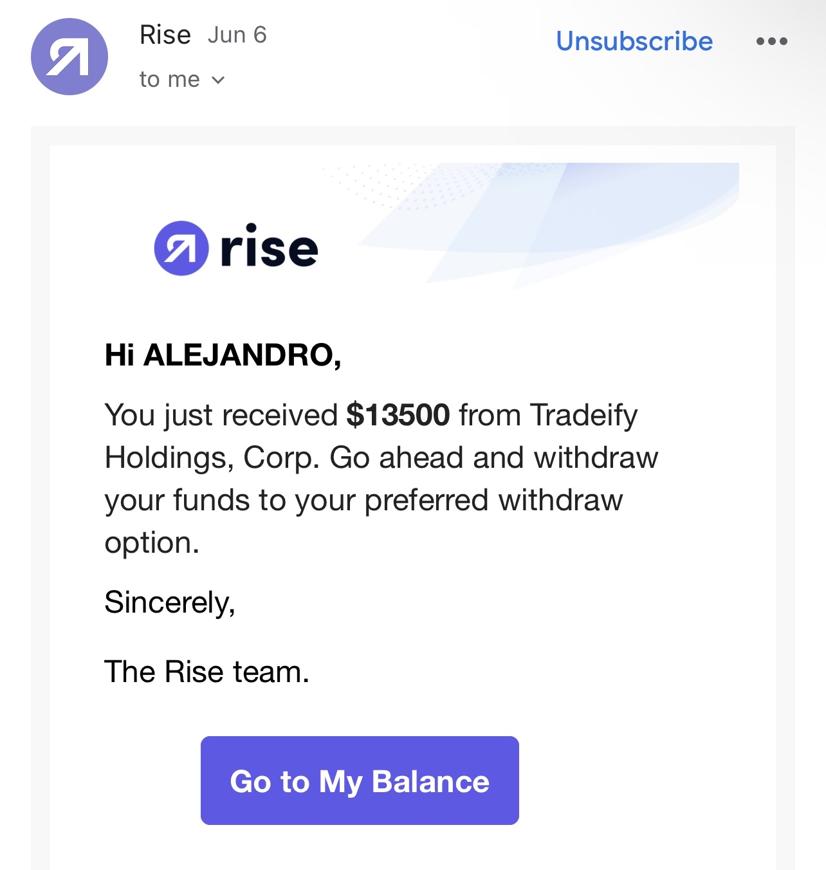Click the "Jun 6" timestamp
This screenshot has width=826, height=870.
tap(237, 35)
